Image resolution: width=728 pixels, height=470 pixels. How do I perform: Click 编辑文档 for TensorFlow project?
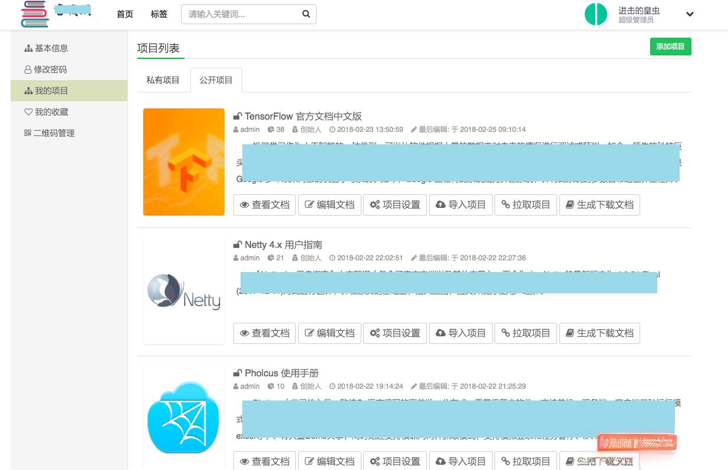330,204
